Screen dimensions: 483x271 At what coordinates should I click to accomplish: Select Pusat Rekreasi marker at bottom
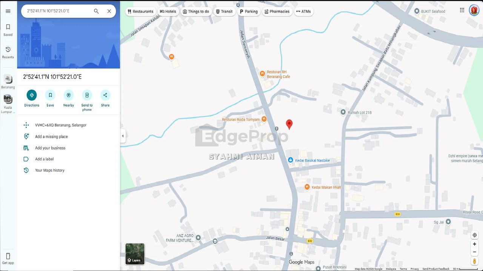pyautogui.click(x=318, y=268)
